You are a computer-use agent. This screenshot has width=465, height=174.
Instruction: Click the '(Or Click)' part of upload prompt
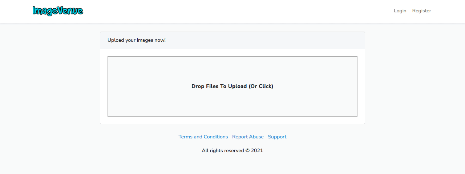point(261,86)
